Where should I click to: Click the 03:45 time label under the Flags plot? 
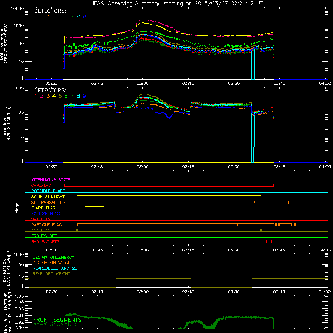click(x=279, y=250)
